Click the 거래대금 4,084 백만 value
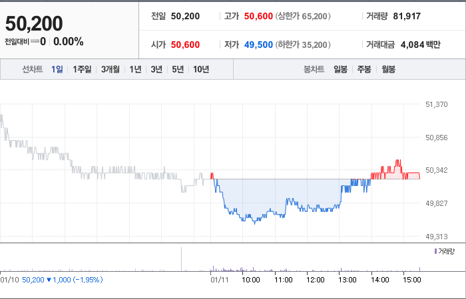This screenshot has height=299, width=466. pyautogui.click(x=421, y=45)
